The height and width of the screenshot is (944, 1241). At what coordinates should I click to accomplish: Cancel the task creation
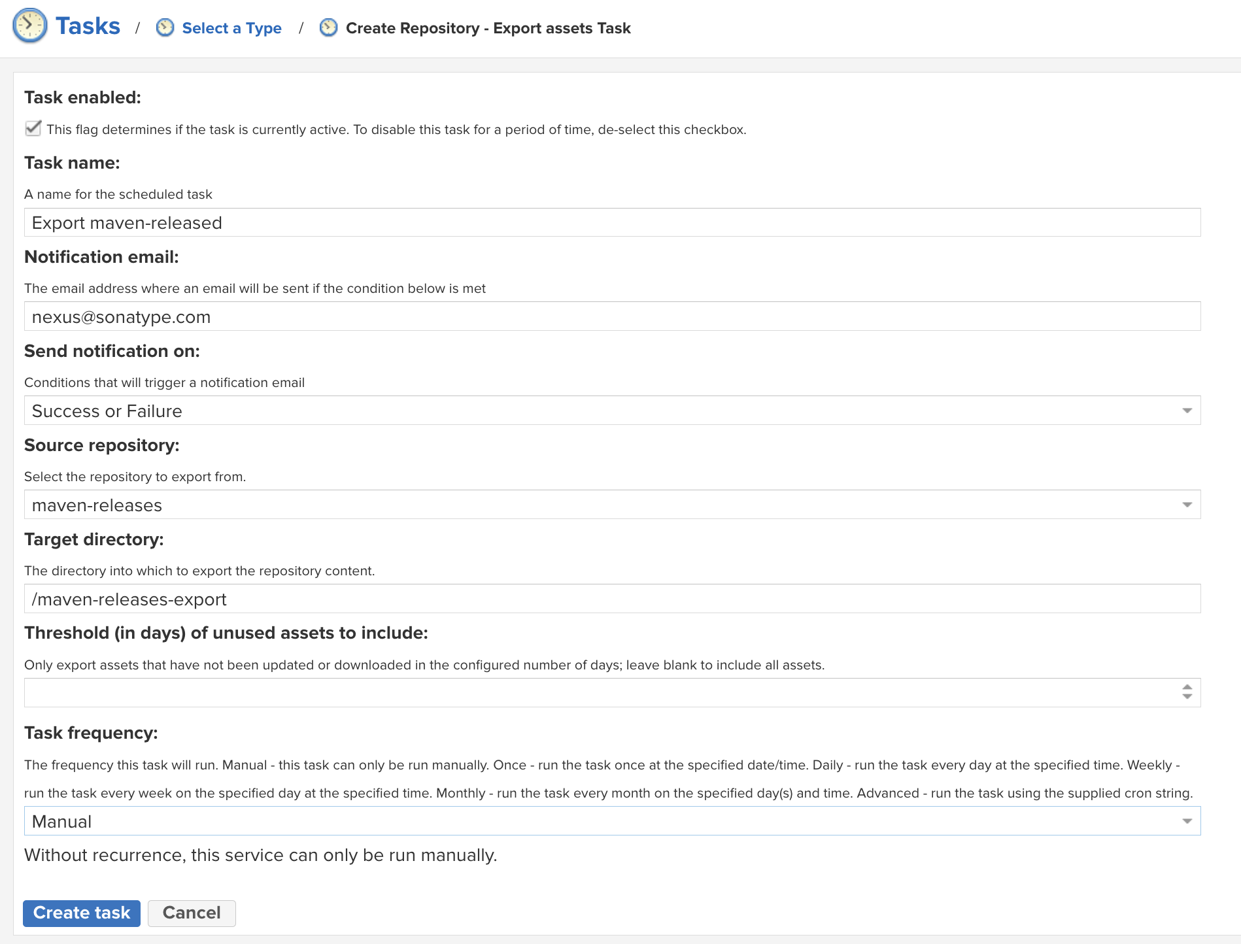click(x=192, y=913)
